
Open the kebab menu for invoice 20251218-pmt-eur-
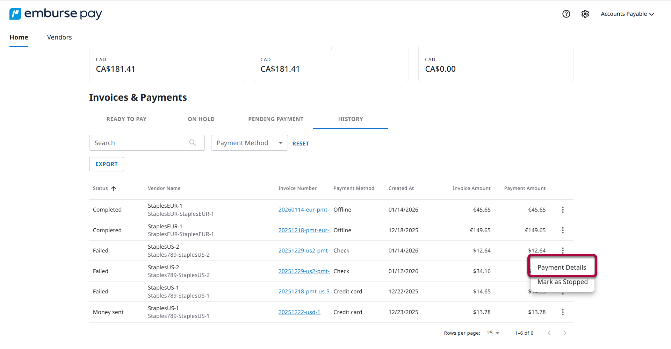(x=563, y=230)
